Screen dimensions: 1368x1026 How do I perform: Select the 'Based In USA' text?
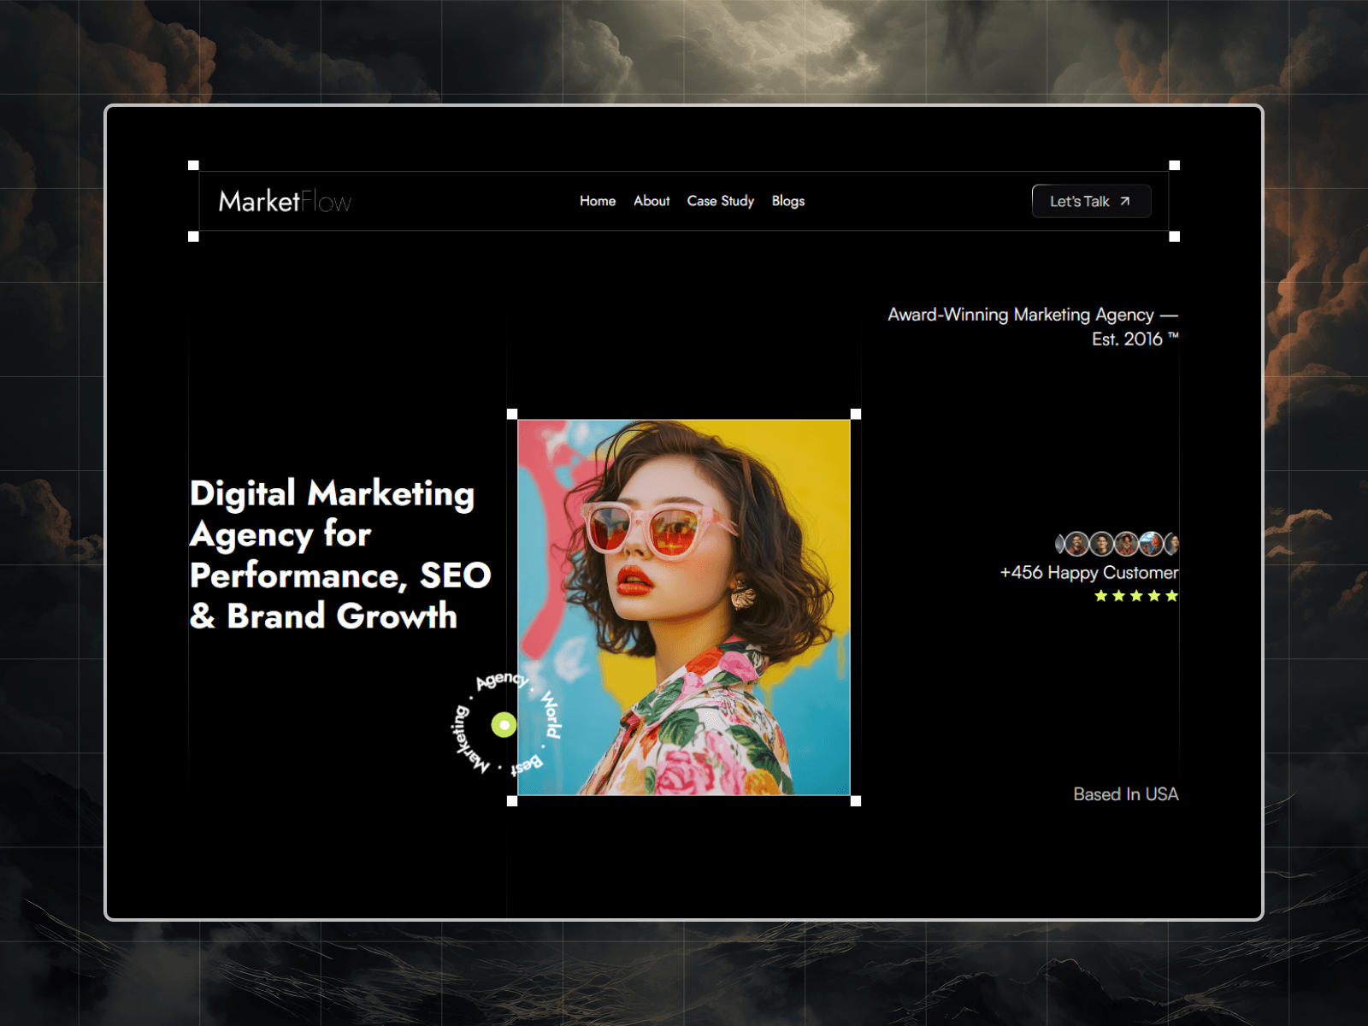tap(1126, 794)
